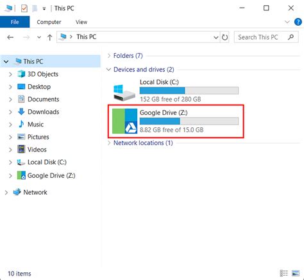Minimize the This PC window
The width and height of the screenshot is (304, 280).
point(242,8)
